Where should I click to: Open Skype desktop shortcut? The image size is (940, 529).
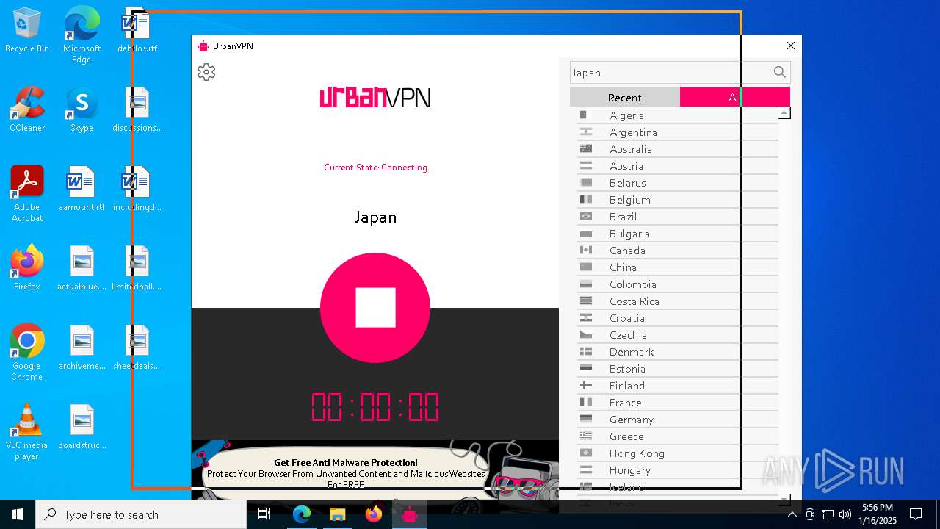[82, 109]
